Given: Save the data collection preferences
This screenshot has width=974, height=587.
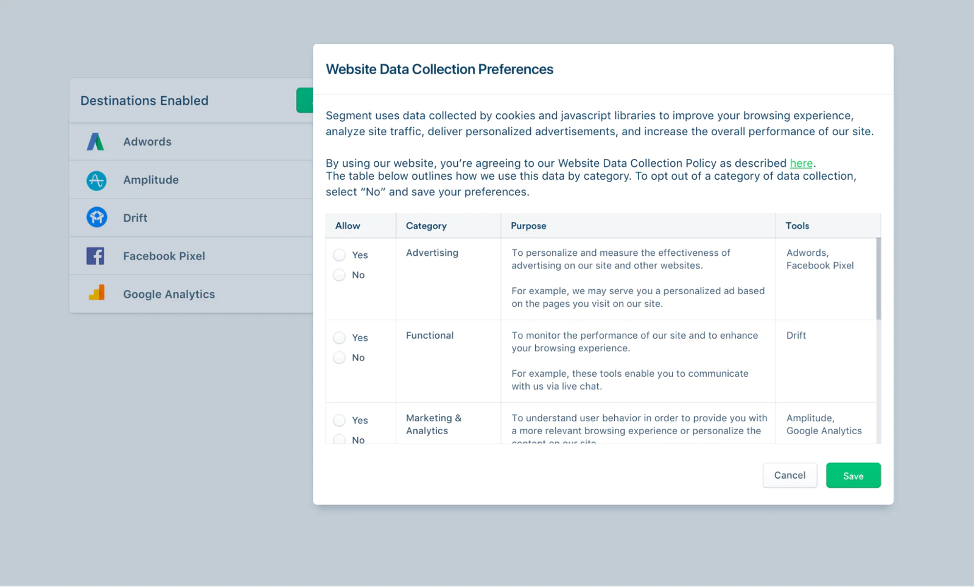Looking at the screenshot, I should tap(853, 476).
